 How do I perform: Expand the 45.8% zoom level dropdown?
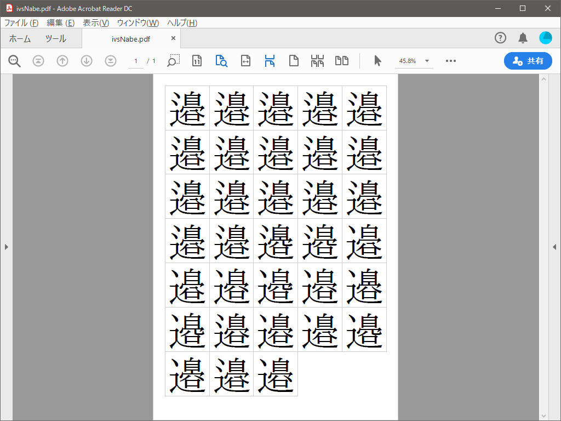coord(427,61)
